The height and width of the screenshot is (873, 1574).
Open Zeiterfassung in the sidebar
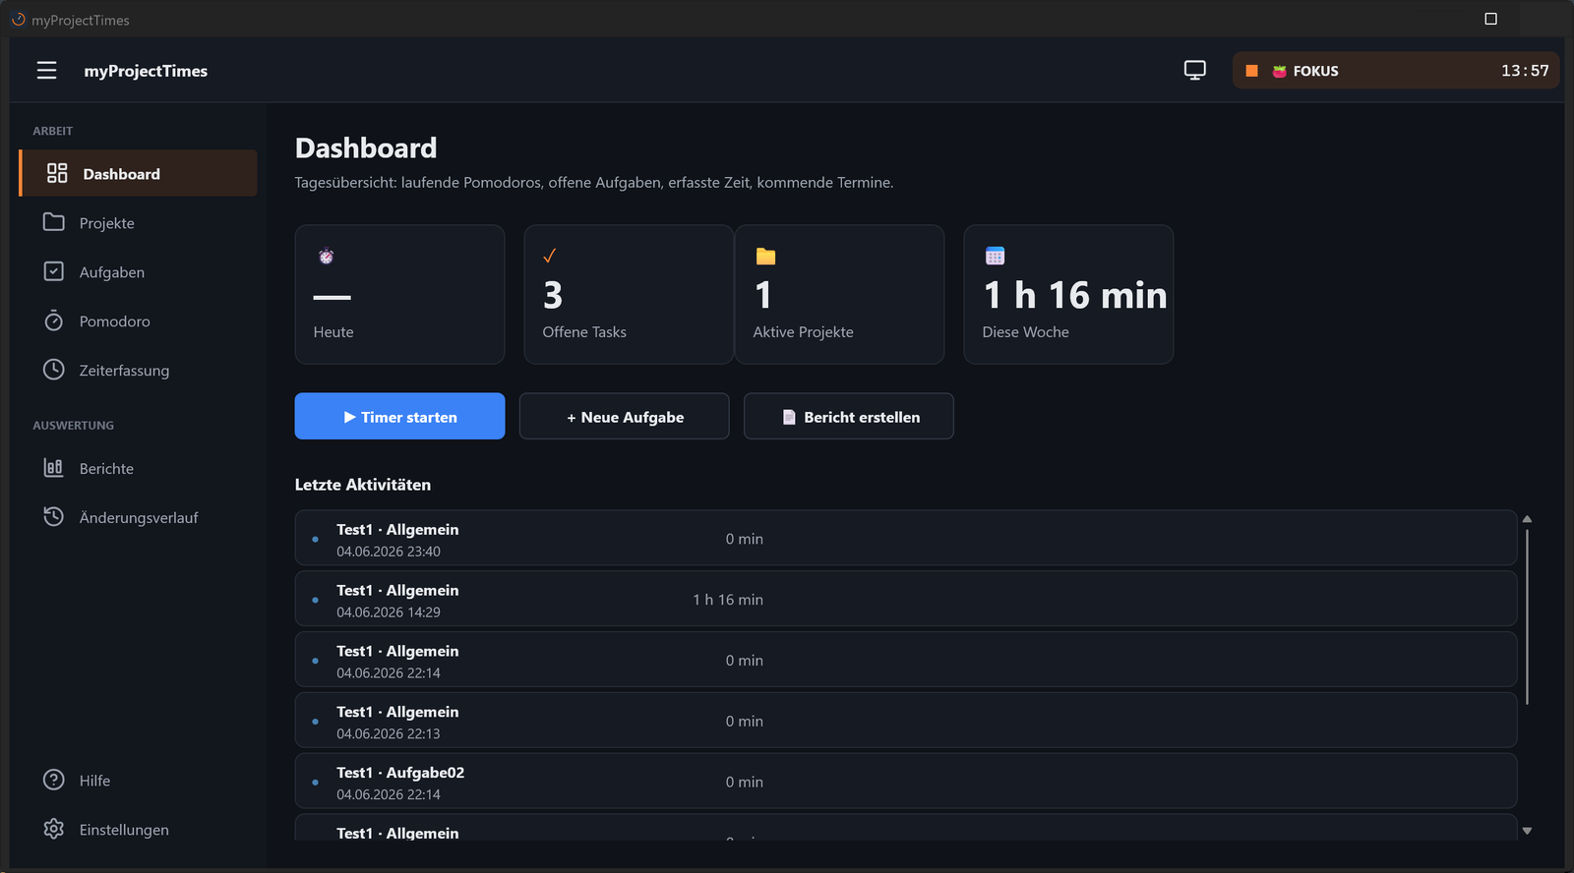click(138, 370)
